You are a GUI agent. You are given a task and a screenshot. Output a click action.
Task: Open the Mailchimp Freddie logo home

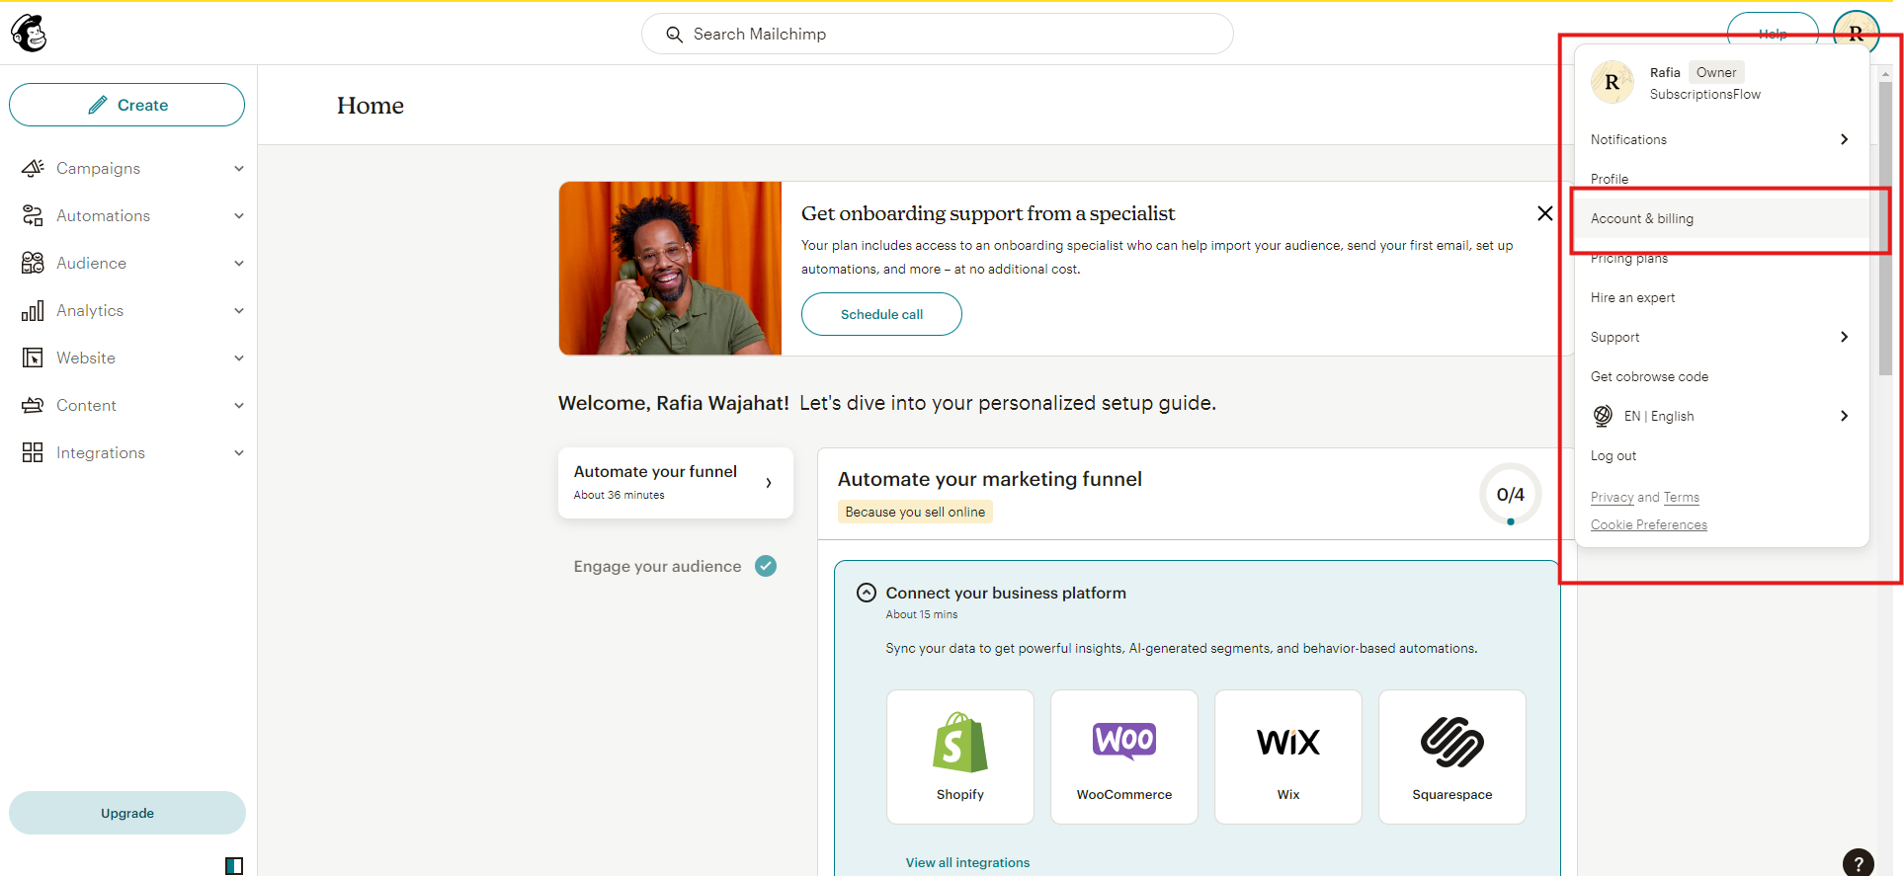pos(29,34)
